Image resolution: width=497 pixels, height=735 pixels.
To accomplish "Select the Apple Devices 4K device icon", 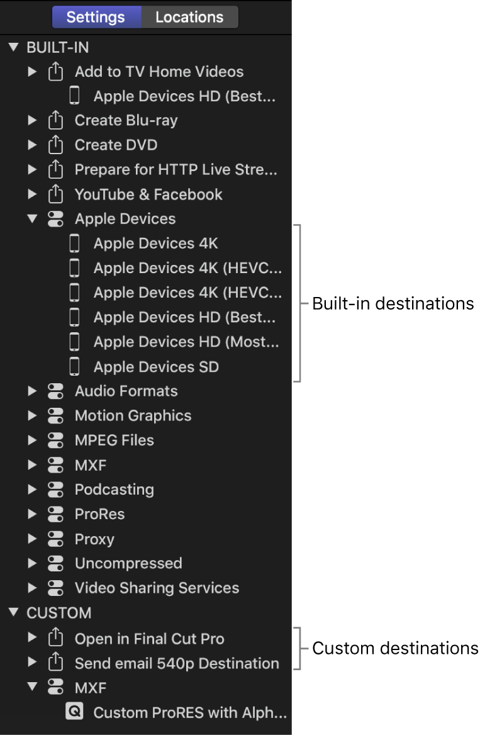I will tap(74, 243).
